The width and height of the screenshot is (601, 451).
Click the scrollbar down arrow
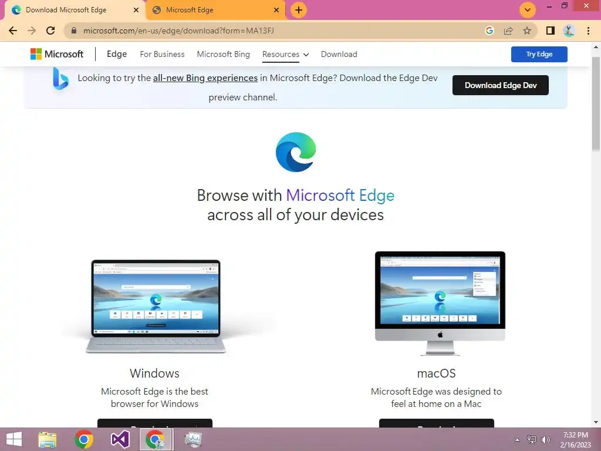pos(596,422)
